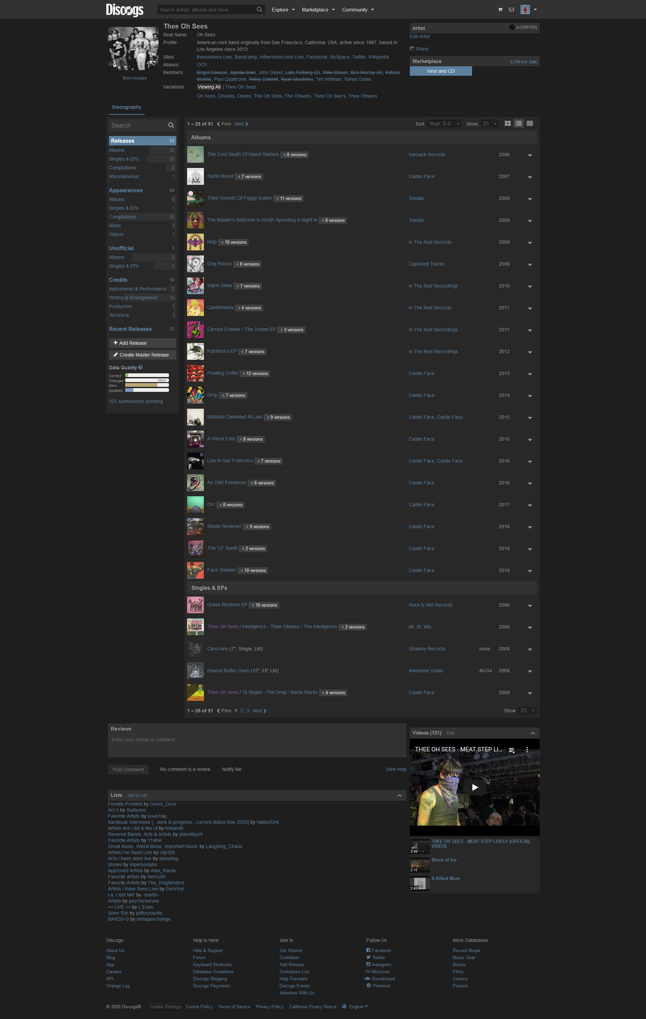Click the search magnifier in header
Viewport: 646px width, 1019px height.
259,9
